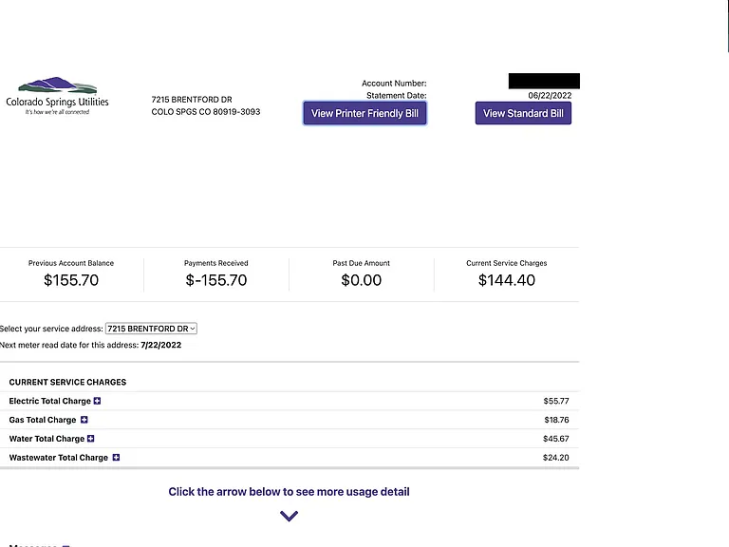Click the Colorado Springs Utilities logo
The width and height of the screenshot is (729, 547).
point(57,96)
